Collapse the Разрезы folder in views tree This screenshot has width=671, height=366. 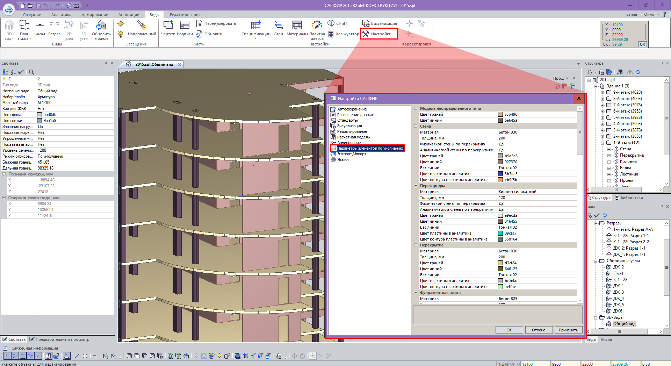pos(596,223)
